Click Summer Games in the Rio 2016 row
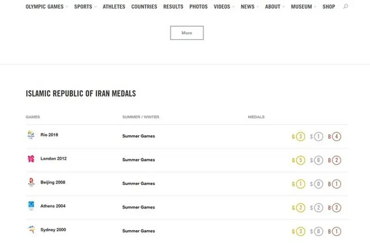The image size is (370, 243). (139, 136)
